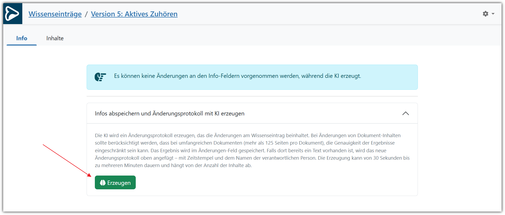Click the blue info banner message text
This screenshot has width=505, height=215.
[x=237, y=76]
